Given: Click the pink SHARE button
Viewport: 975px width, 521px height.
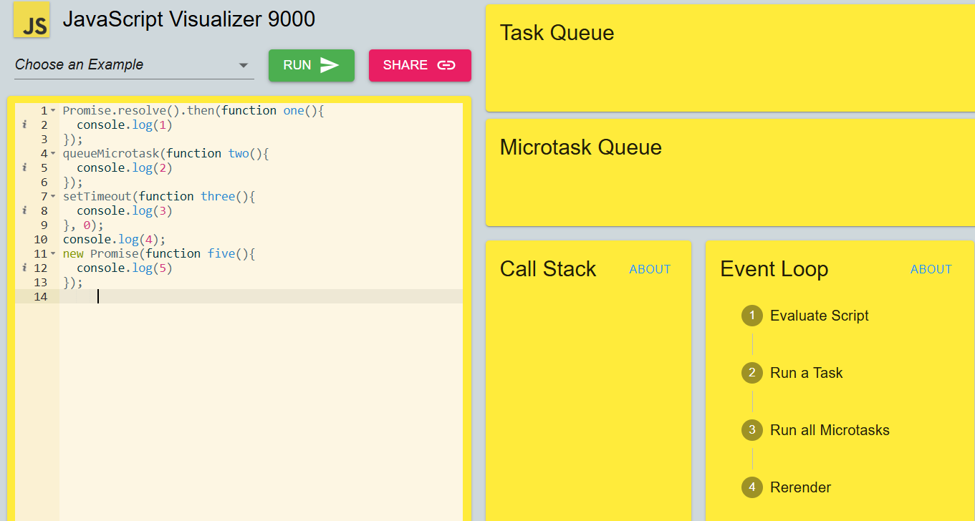Looking at the screenshot, I should point(420,65).
